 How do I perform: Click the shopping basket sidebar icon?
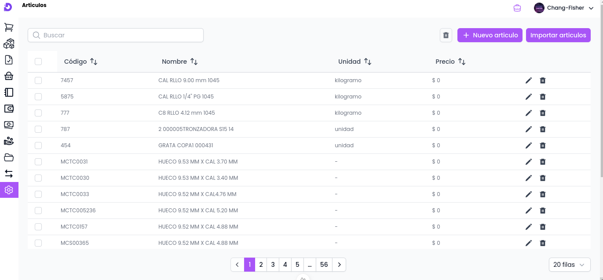click(9, 76)
